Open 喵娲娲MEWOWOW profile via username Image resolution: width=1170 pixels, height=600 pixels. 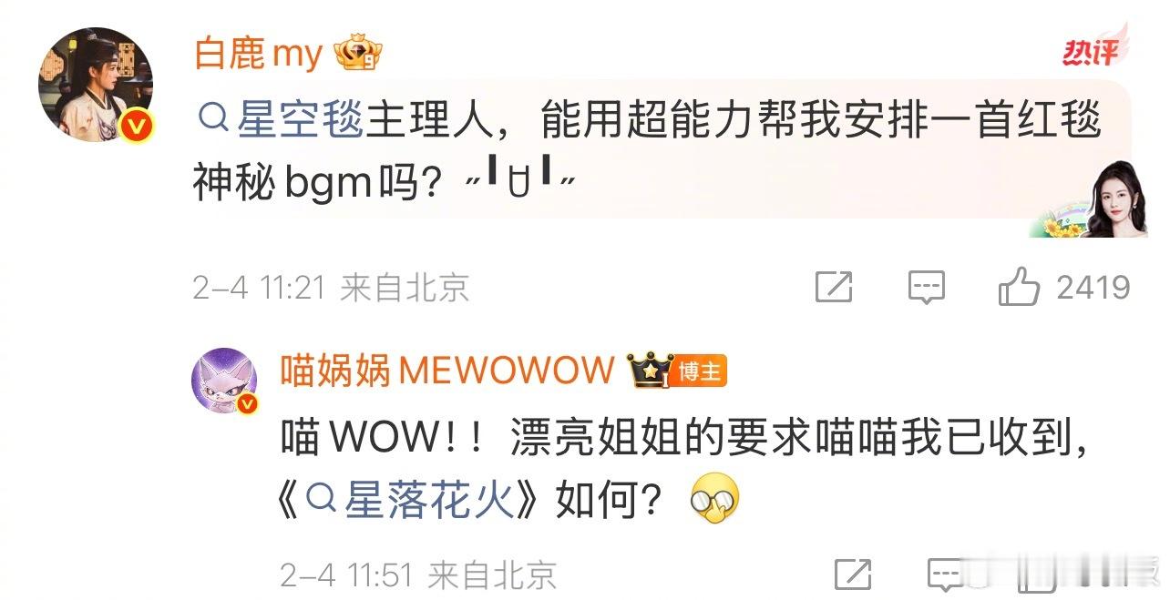click(446, 371)
